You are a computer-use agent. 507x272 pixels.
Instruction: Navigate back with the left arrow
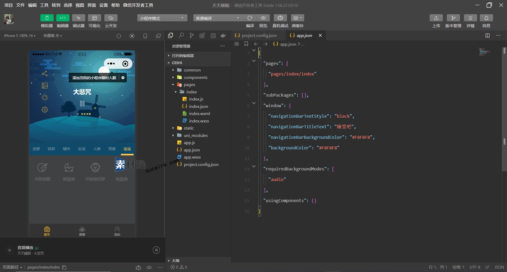pyautogui.click(x=256, y=44)
